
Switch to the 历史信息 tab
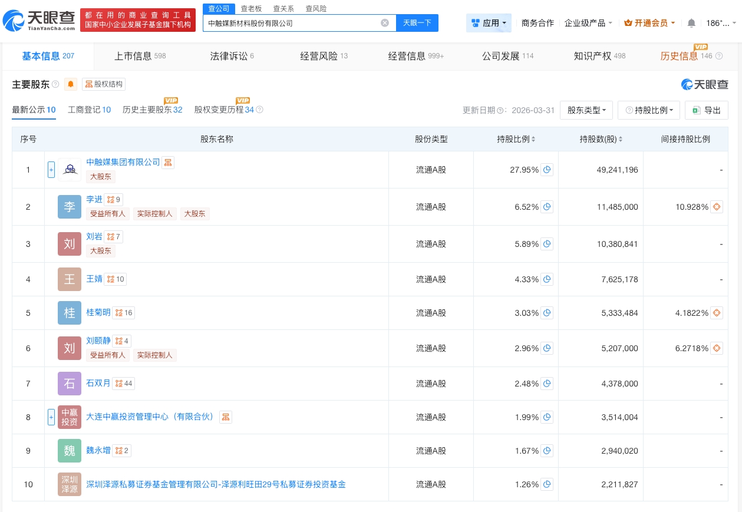pos(687,56)
